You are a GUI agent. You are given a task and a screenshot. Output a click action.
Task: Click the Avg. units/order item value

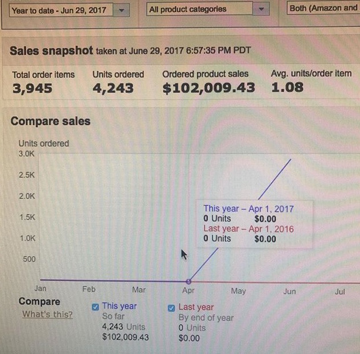point(287,87)
